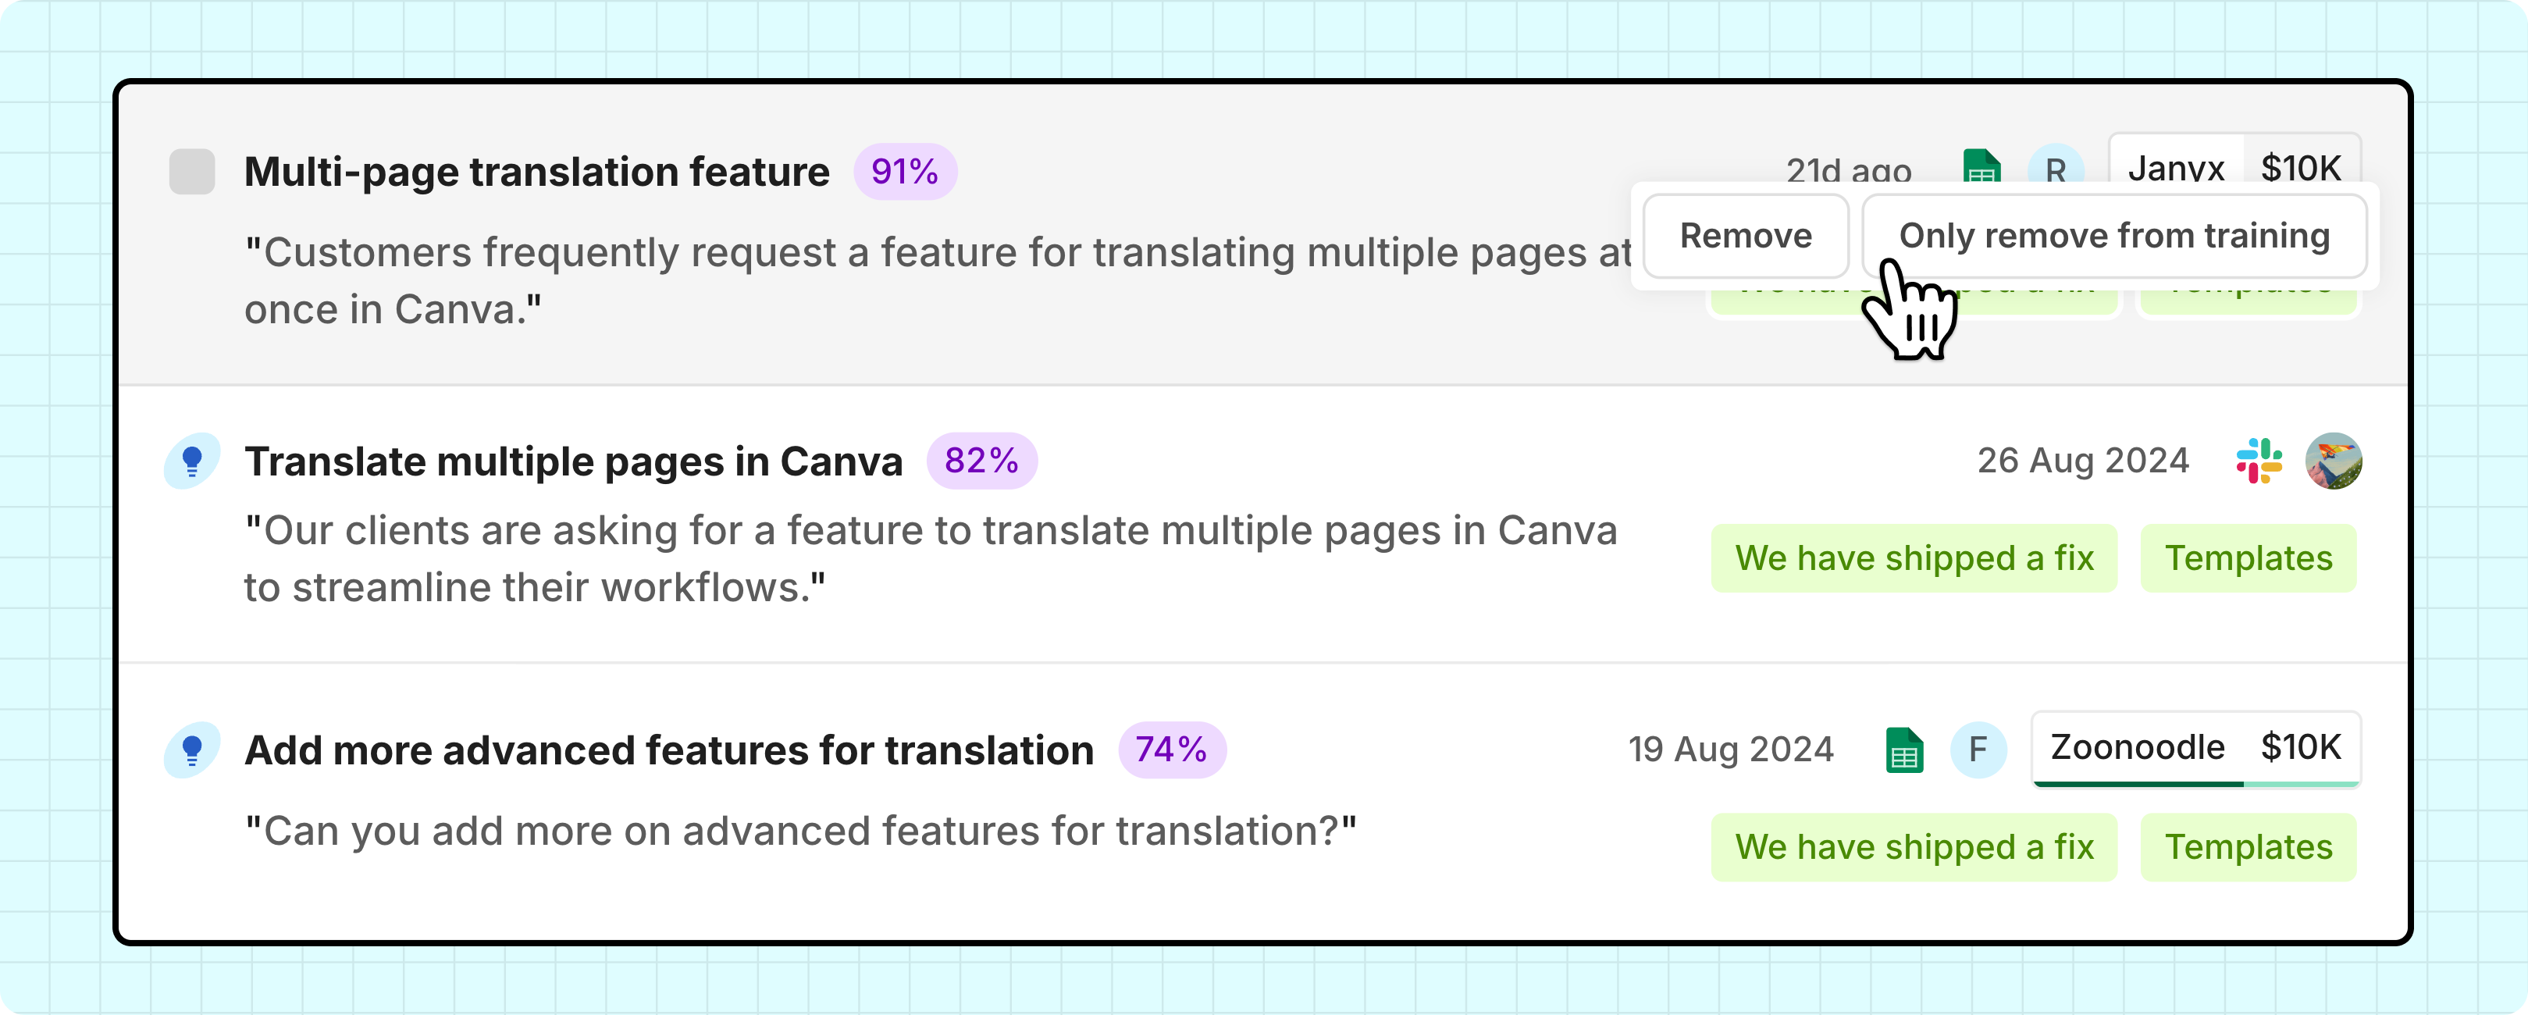The width and height of the screenshot is (2528, 1015).
Task: Click the Google Sheets icon near 19 Aug 2024
Action: point(1904,751)
